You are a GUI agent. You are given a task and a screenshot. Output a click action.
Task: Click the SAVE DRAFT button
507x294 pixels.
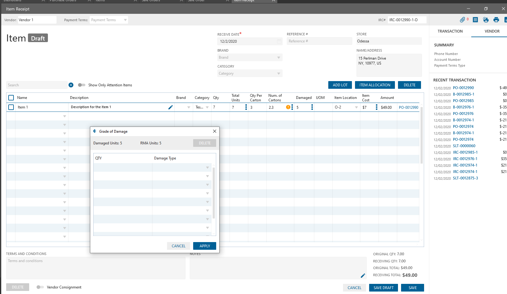[x=384, y=288]
